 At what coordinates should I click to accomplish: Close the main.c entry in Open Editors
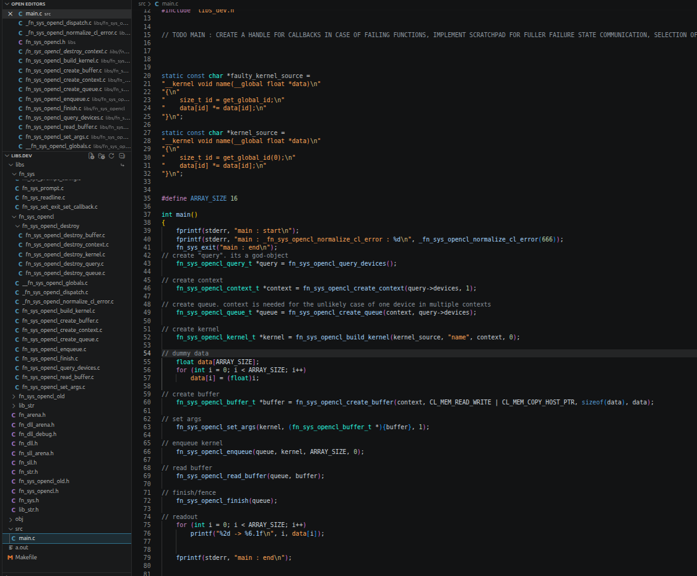coord(11,14)
